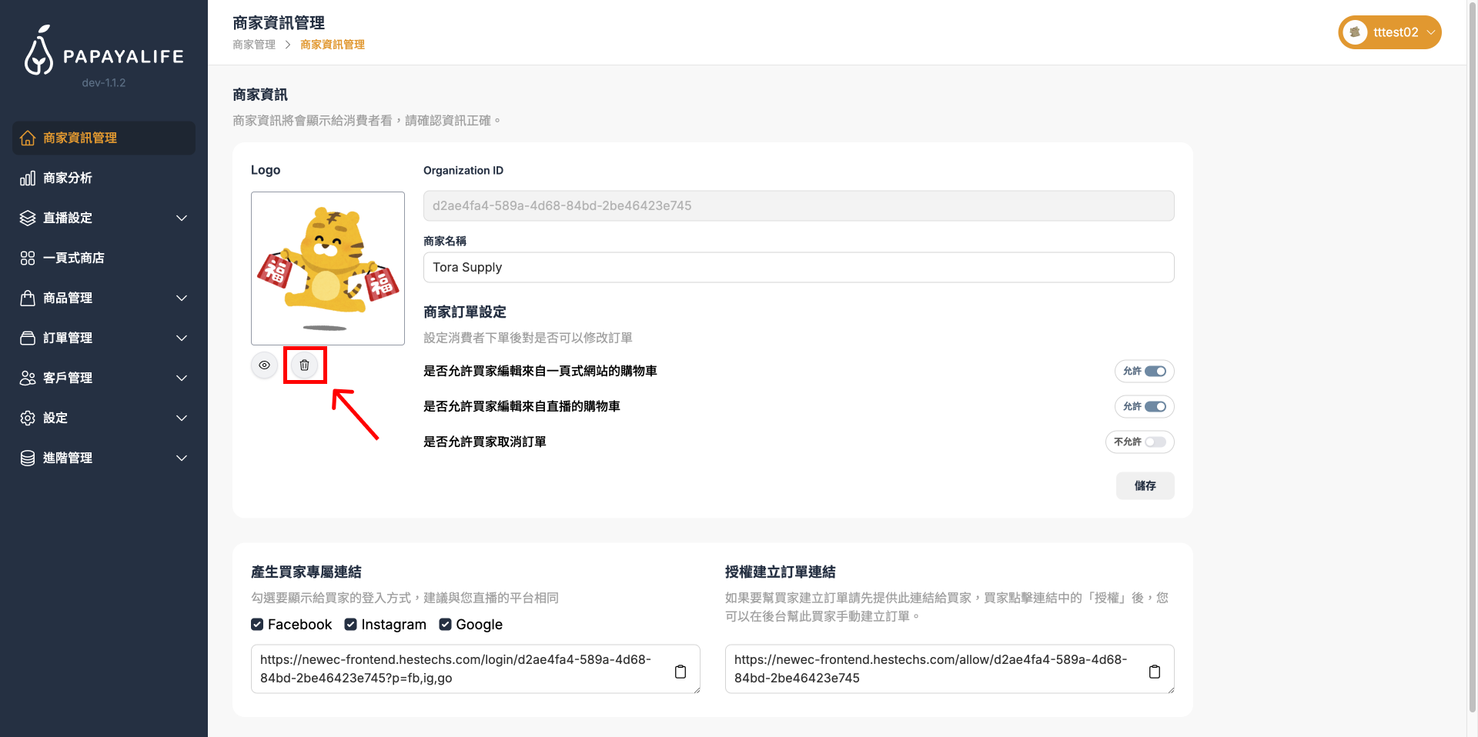Expand the 商品管理 sidebar section
This screenshot has width=1478, height=737.
tap(104, 298)
